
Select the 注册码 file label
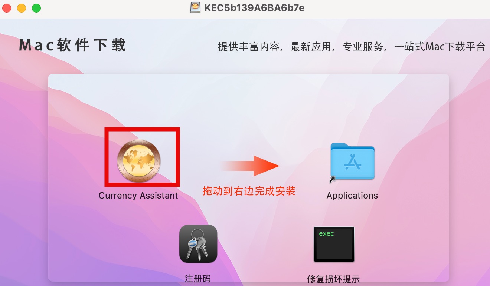pos(197,278)
